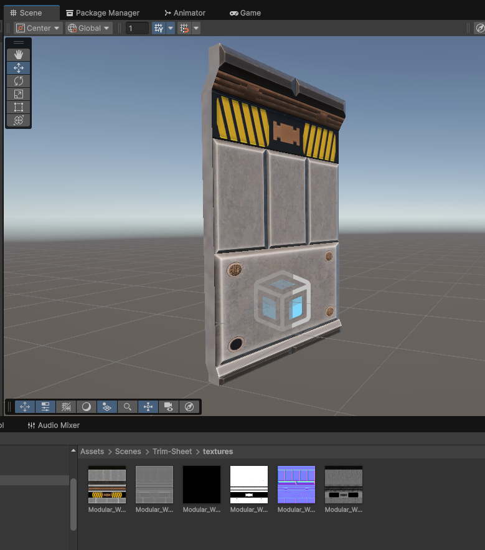Open the Audio Mixer tab
This screenshot has height=550, width=485.
pyautogui.click(x=54, y=425)
